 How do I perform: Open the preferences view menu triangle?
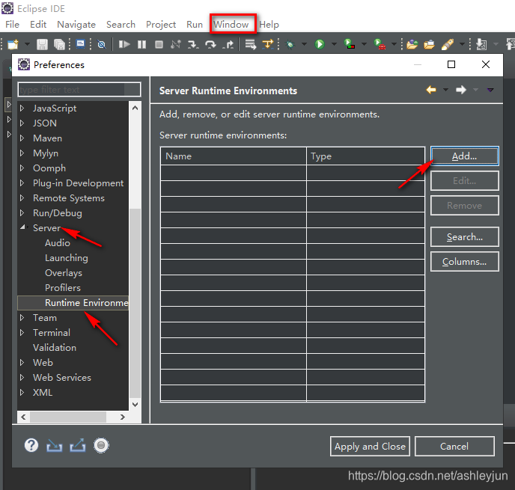(x=490, y=90)
